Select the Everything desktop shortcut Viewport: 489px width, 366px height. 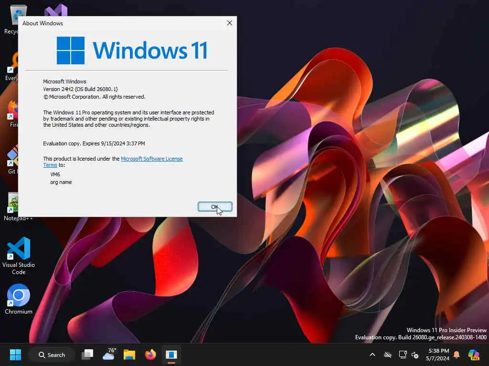pos(12,67)
